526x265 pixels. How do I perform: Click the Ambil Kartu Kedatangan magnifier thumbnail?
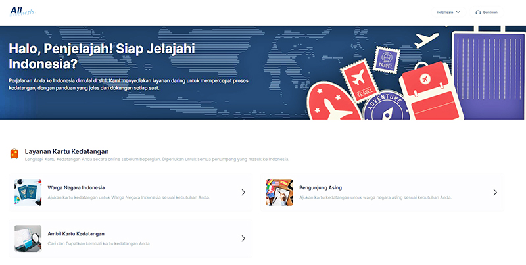point(28,238)
